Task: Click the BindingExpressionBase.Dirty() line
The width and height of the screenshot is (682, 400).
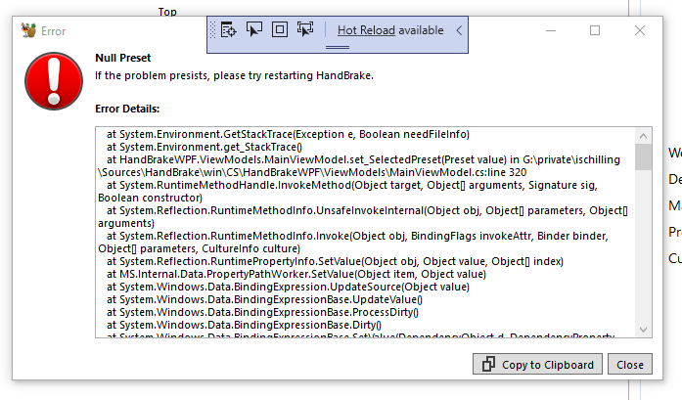Action: click(x=244, y=325)
